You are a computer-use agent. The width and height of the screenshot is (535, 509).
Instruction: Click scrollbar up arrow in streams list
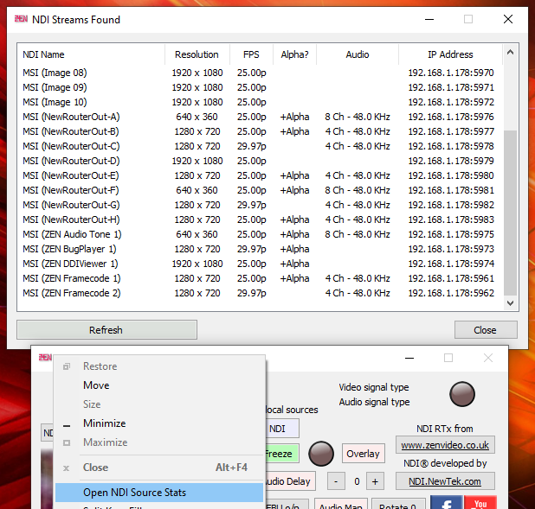tap(510, 52)
